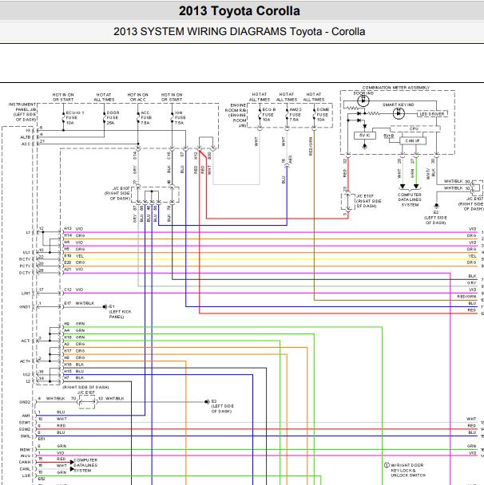Select the "DCTY" terminal label
The height and width of the screenshot is (485, 484).
pyautogui.click(x=25, y=273)
